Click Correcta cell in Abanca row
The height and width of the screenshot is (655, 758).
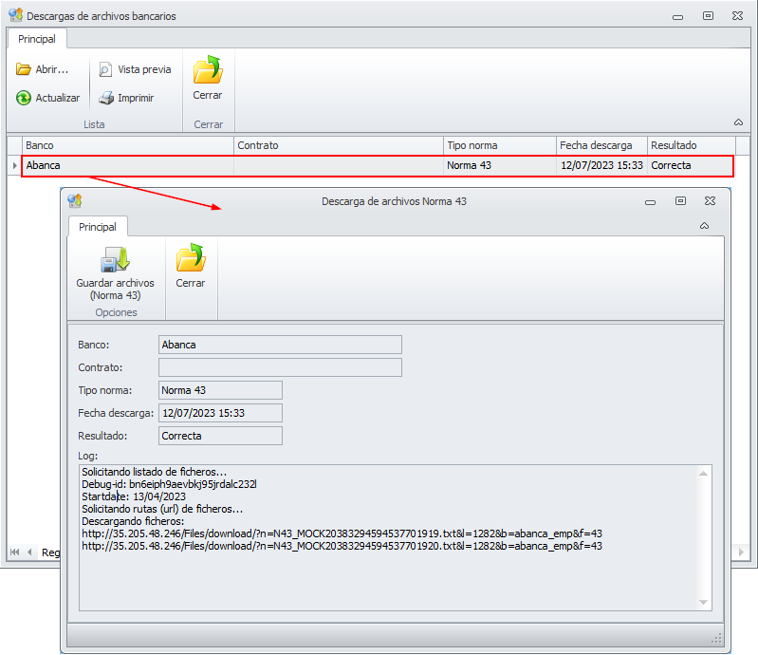coord(691,165)
